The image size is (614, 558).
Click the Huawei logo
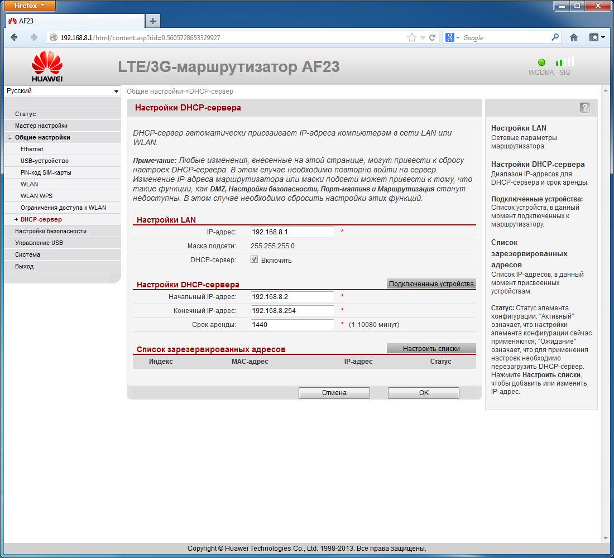[47, 66]
